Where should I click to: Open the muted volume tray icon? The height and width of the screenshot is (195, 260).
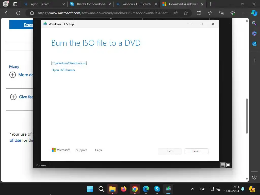(x=218, y=189)
